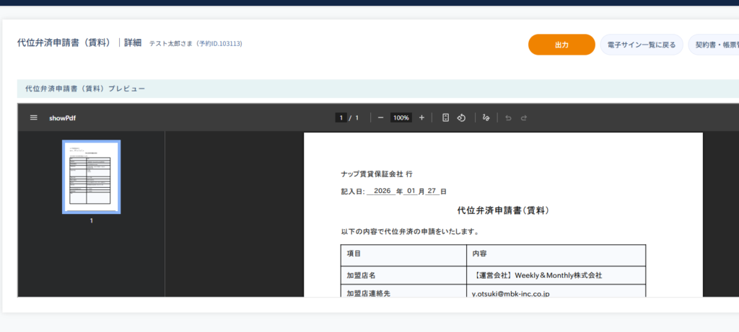Click the zoom out minus icon
Screen dimensions: 739x332
(380, 117)
